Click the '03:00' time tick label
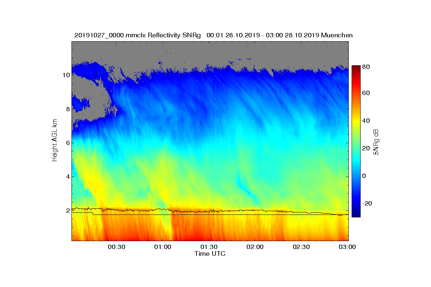 (x=348, y=247)
